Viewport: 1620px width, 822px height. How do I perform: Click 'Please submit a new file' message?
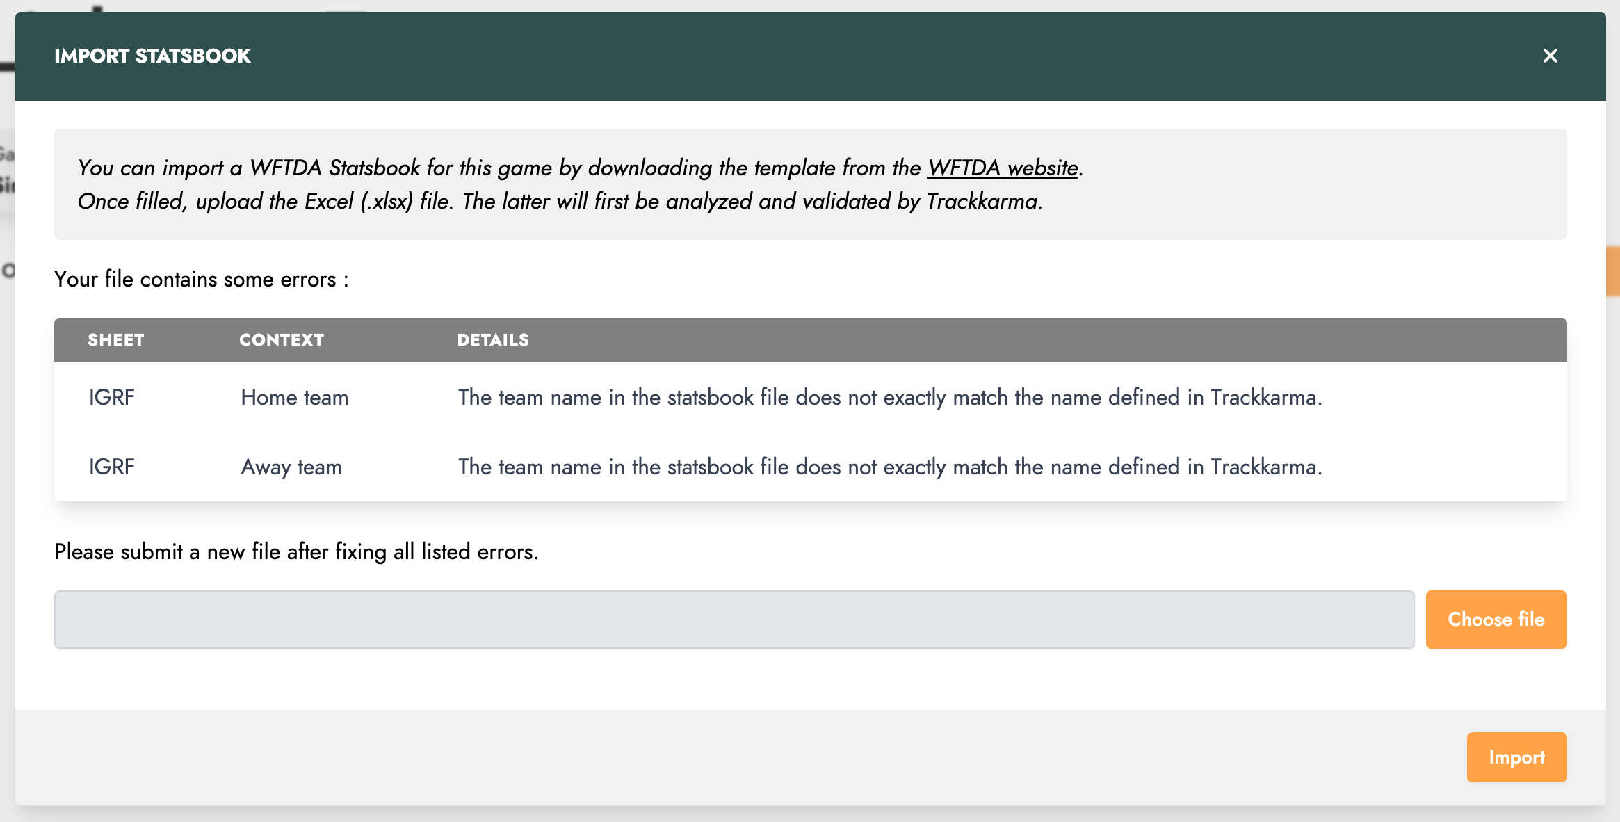tap(296, 551)
